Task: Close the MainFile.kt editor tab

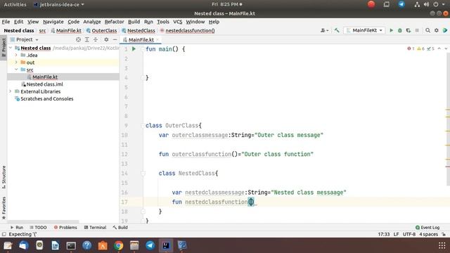Action: 157,39
